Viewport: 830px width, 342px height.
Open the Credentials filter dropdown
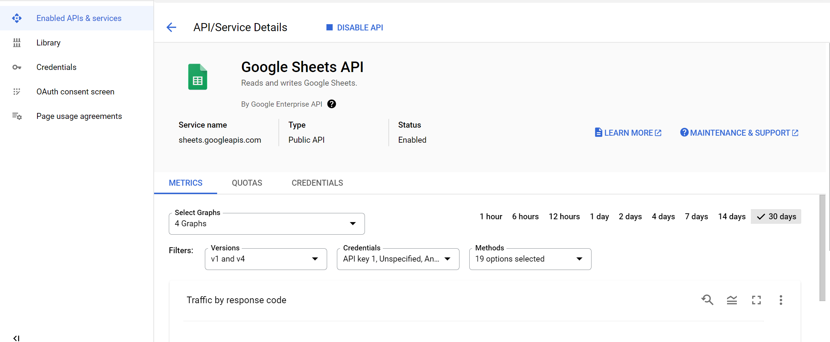[x=398, y=259]
